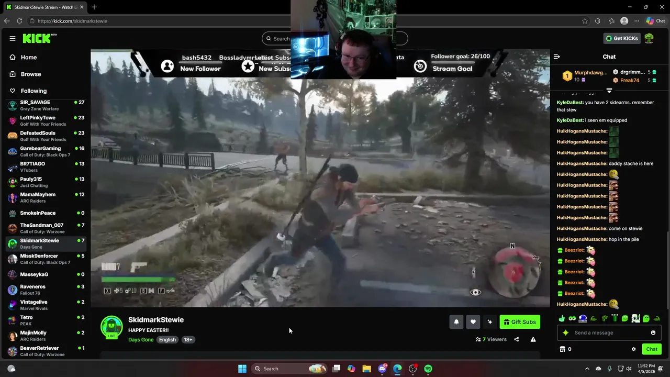Send message with green Chat button
The width and height of the screenshot is (670, 377).
pos(652,349)
